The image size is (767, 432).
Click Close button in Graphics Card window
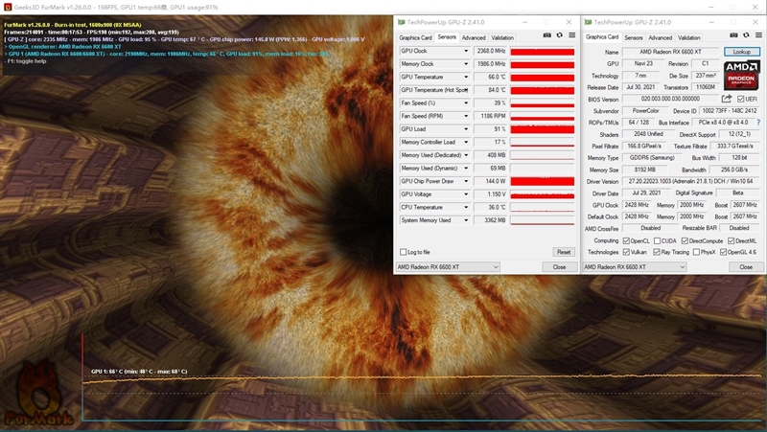746,267
